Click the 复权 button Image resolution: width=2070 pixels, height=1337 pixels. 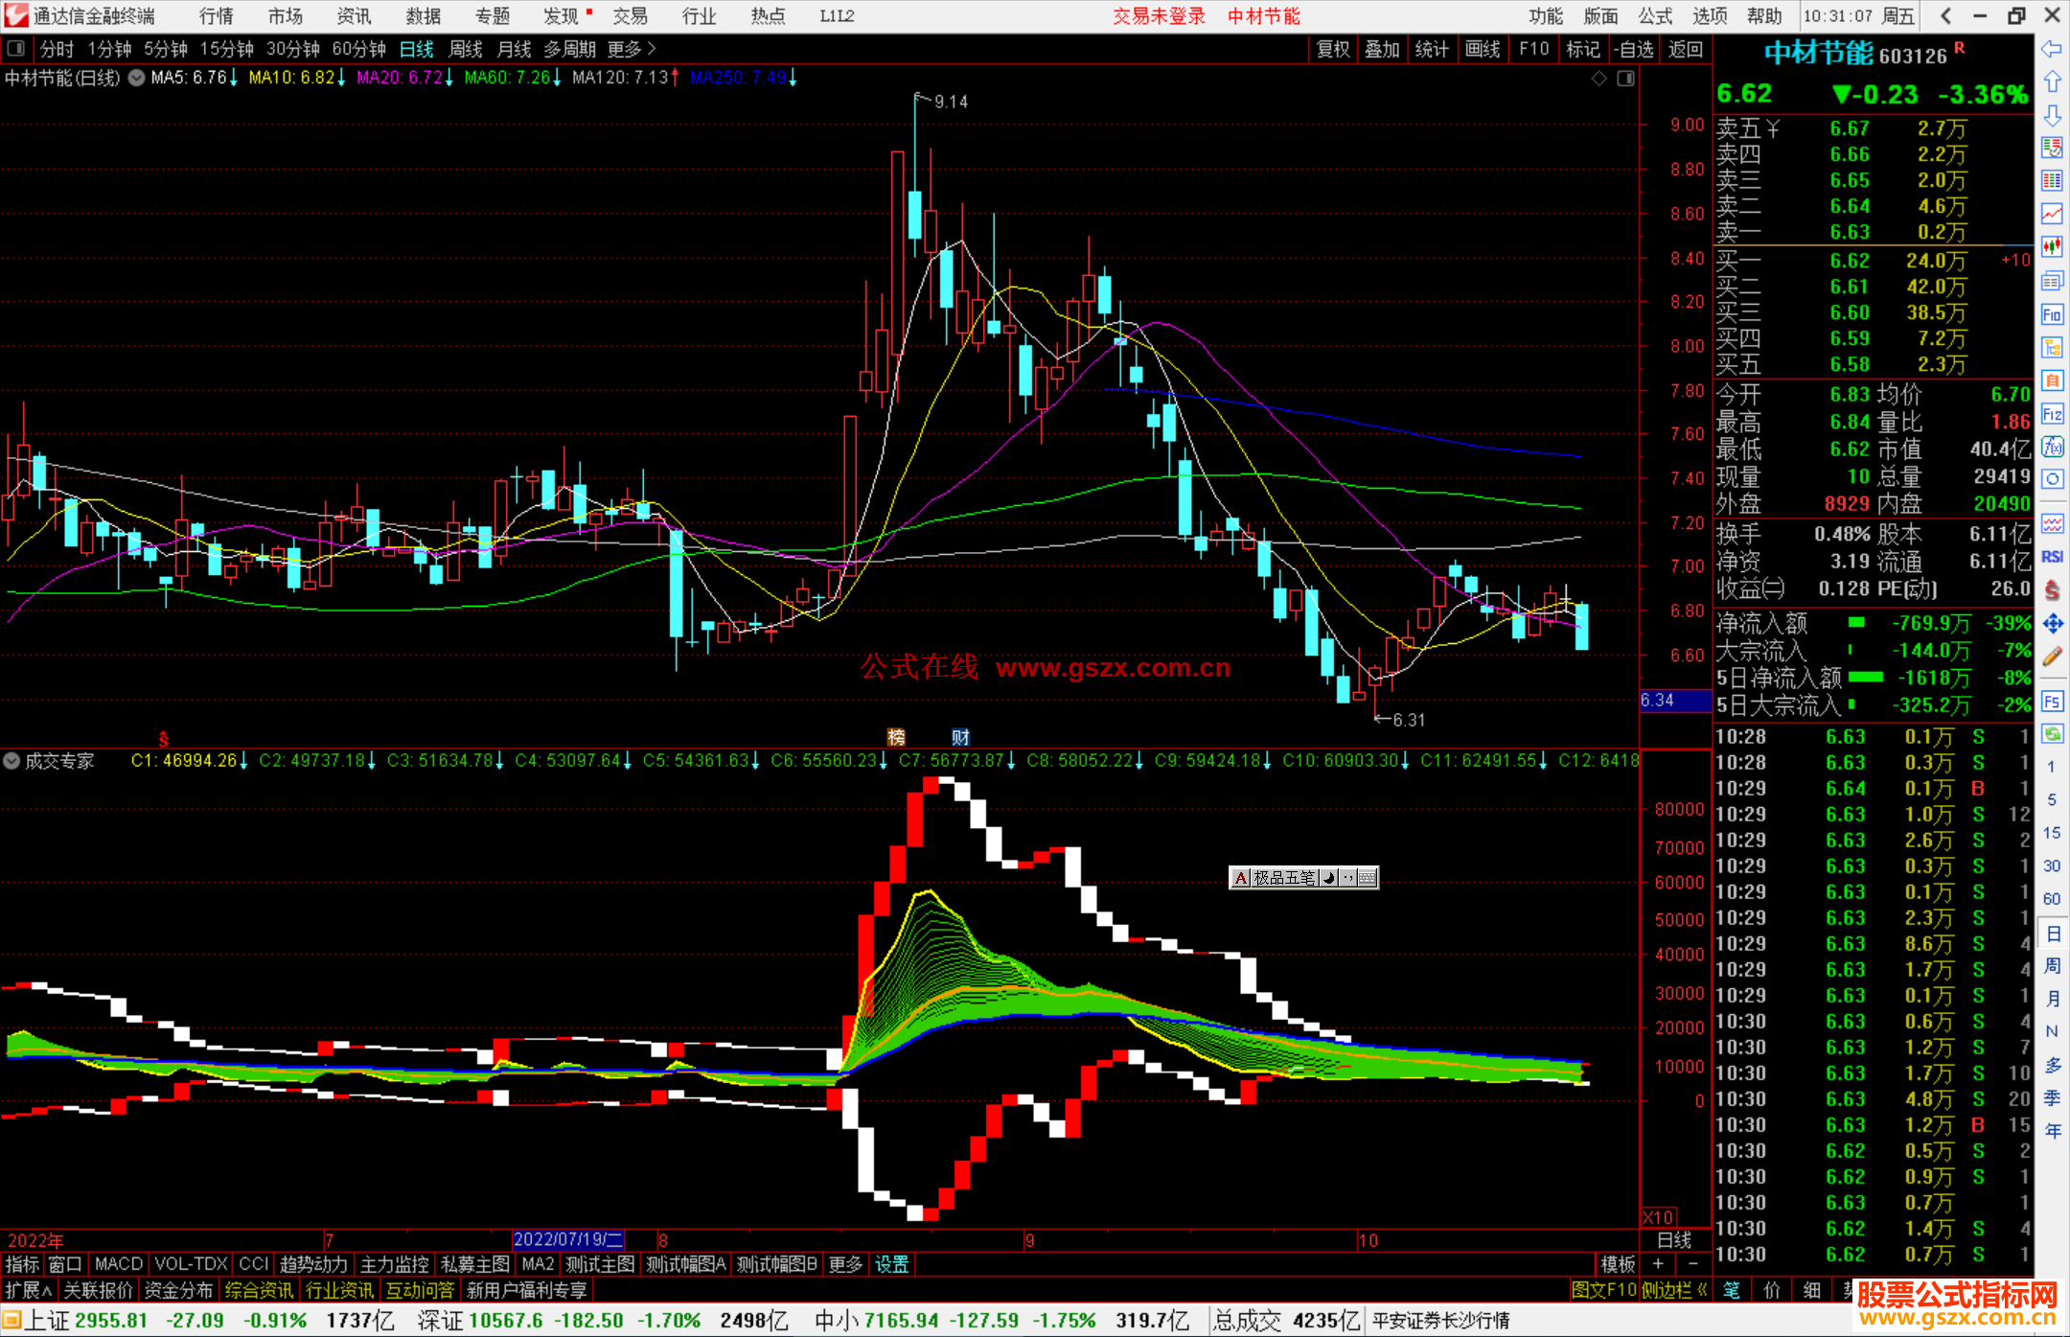[1332, 49]
